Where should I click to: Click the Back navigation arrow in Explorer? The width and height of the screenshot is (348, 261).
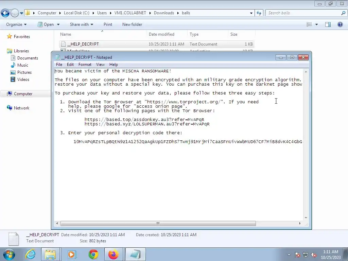[5, 13]
